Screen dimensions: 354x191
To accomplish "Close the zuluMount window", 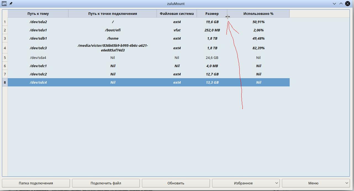I will (348, 4).
